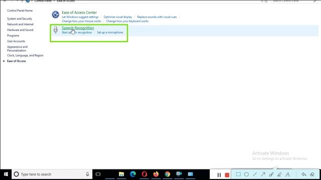This screenshot has height=180, width=321.
Task: Open Change how your mouse works
Action: click(81, 21)
